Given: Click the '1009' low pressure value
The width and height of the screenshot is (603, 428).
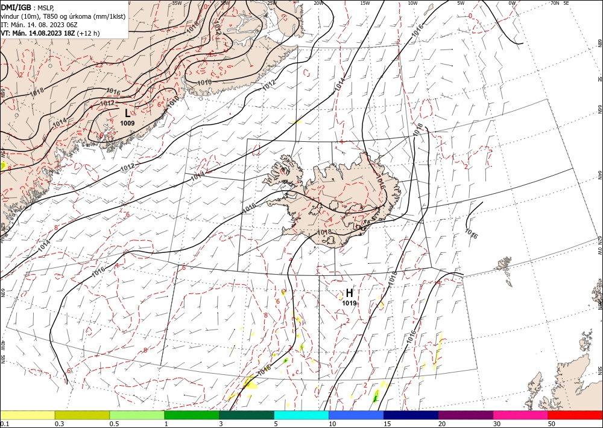Looking at the screenshot, I should [x=127, y=123].
